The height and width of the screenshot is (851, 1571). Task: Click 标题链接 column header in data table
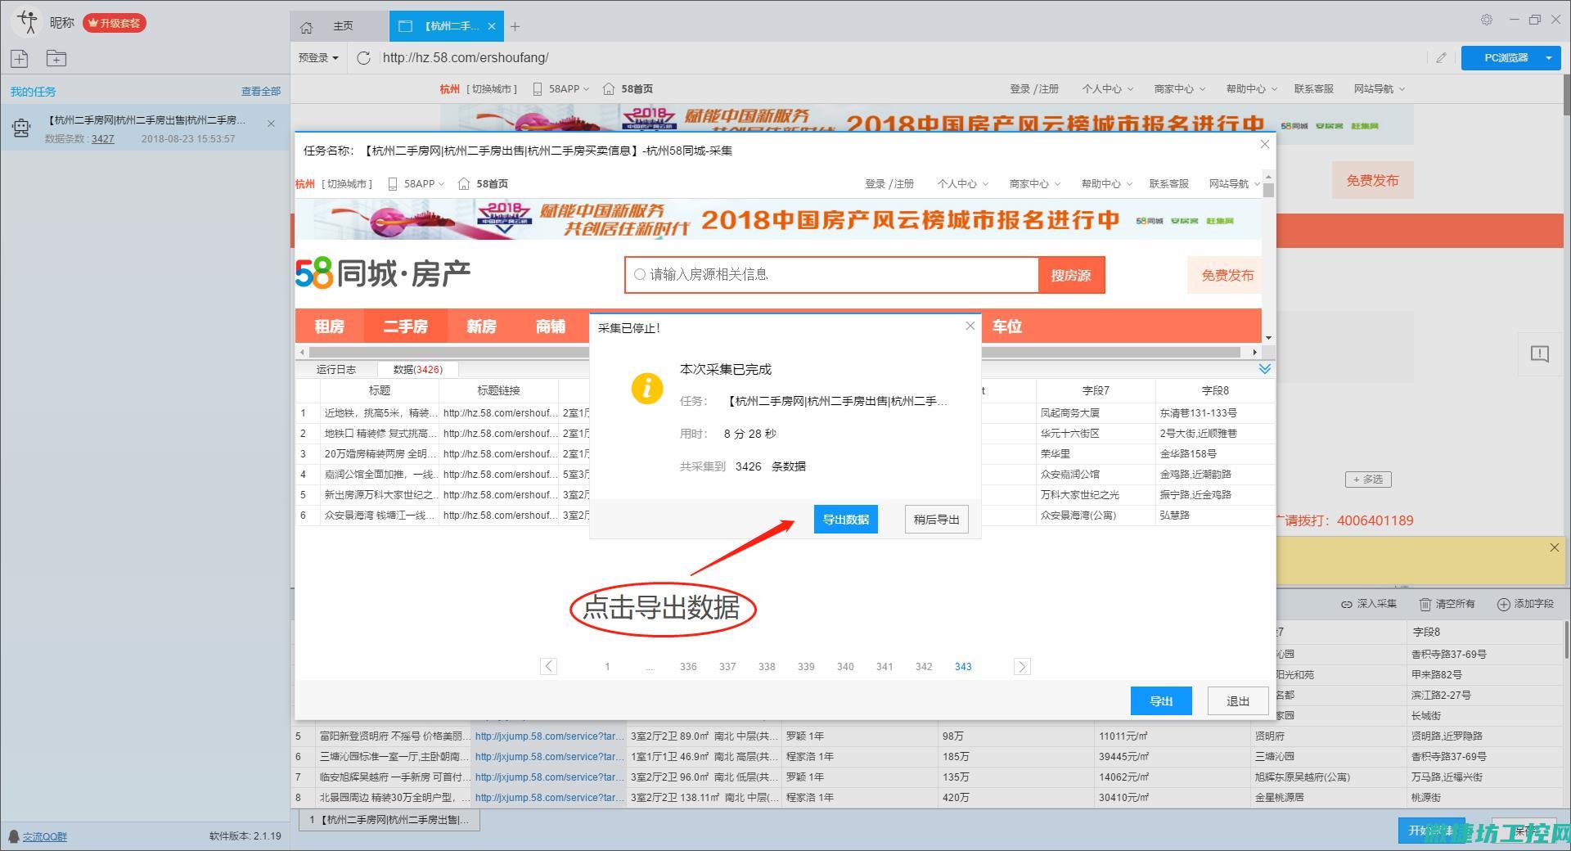[x=498, y=391]
